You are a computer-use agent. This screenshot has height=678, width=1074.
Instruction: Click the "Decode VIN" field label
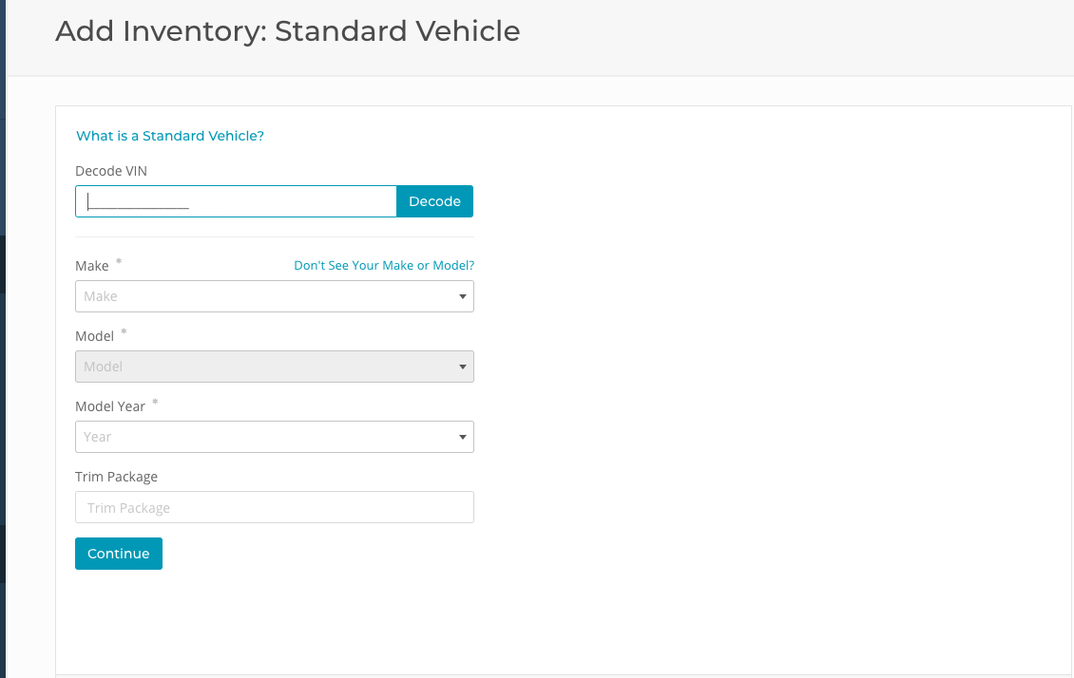tap(111, 171)
